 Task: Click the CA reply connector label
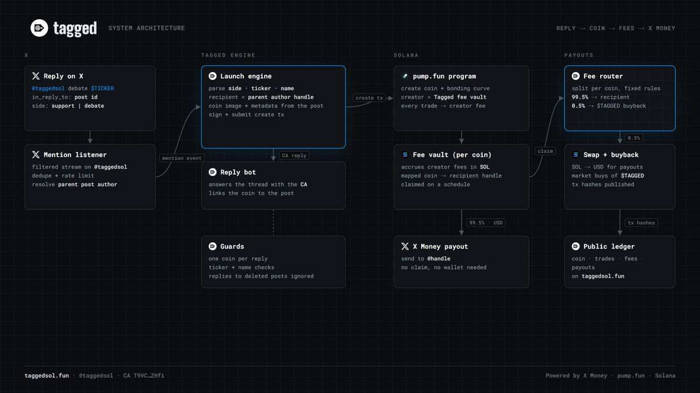click(293, 155)
